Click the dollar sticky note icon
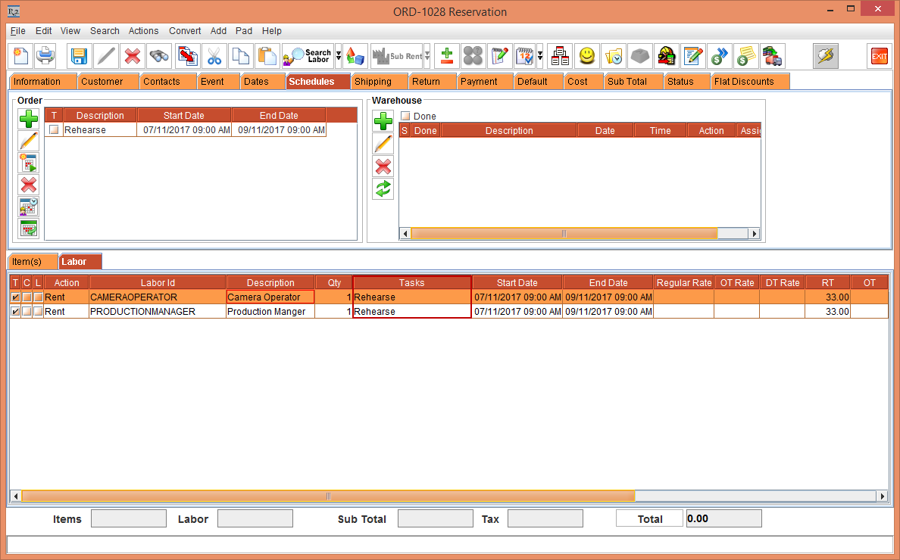The image size is (900, 560). 745,56
